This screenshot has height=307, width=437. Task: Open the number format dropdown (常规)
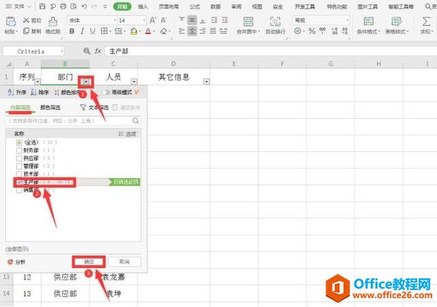pos(347,20)
